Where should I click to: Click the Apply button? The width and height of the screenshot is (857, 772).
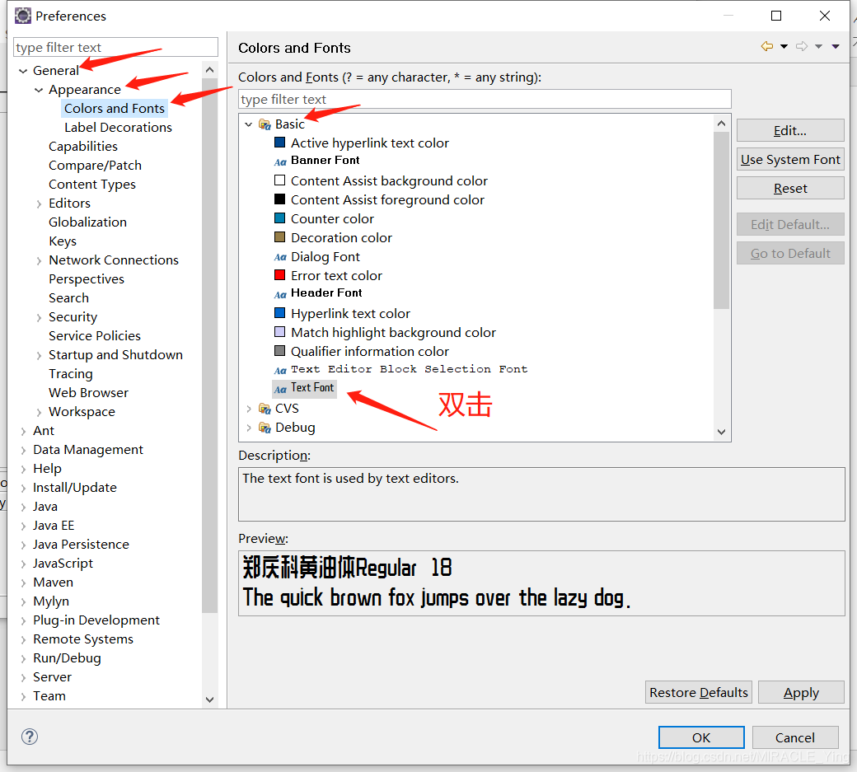801,692
